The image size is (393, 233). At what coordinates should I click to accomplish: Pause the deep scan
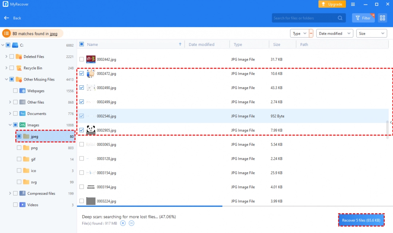[x=132, y=223]
